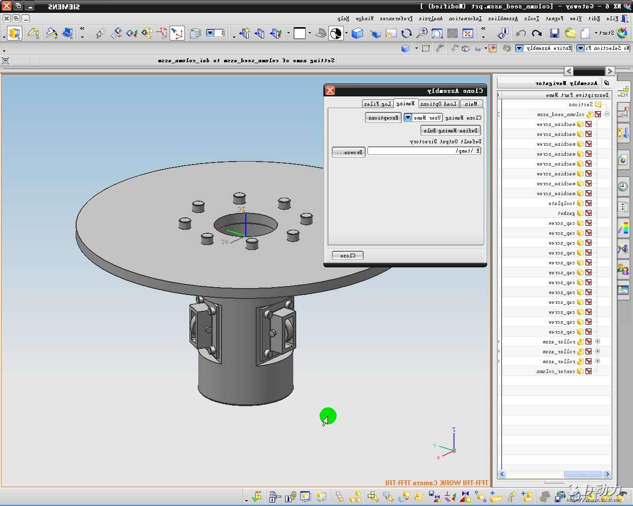This screenshot has height=506, width=633.
Task: Click the Define Naming Rule button
Action: point(451,130)
